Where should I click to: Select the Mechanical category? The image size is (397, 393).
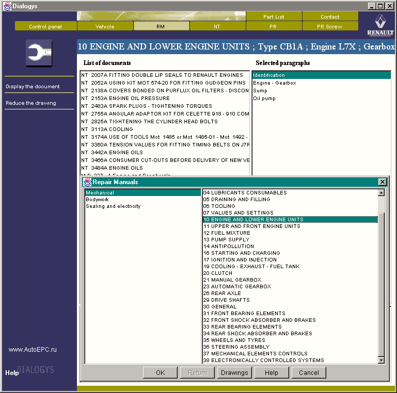(143, 193)
